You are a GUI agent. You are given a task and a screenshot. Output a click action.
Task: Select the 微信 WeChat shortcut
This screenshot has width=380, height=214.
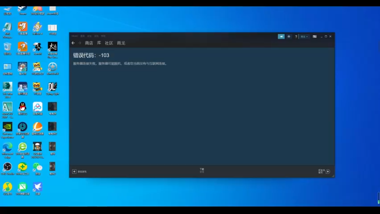[x=38, y=169]
